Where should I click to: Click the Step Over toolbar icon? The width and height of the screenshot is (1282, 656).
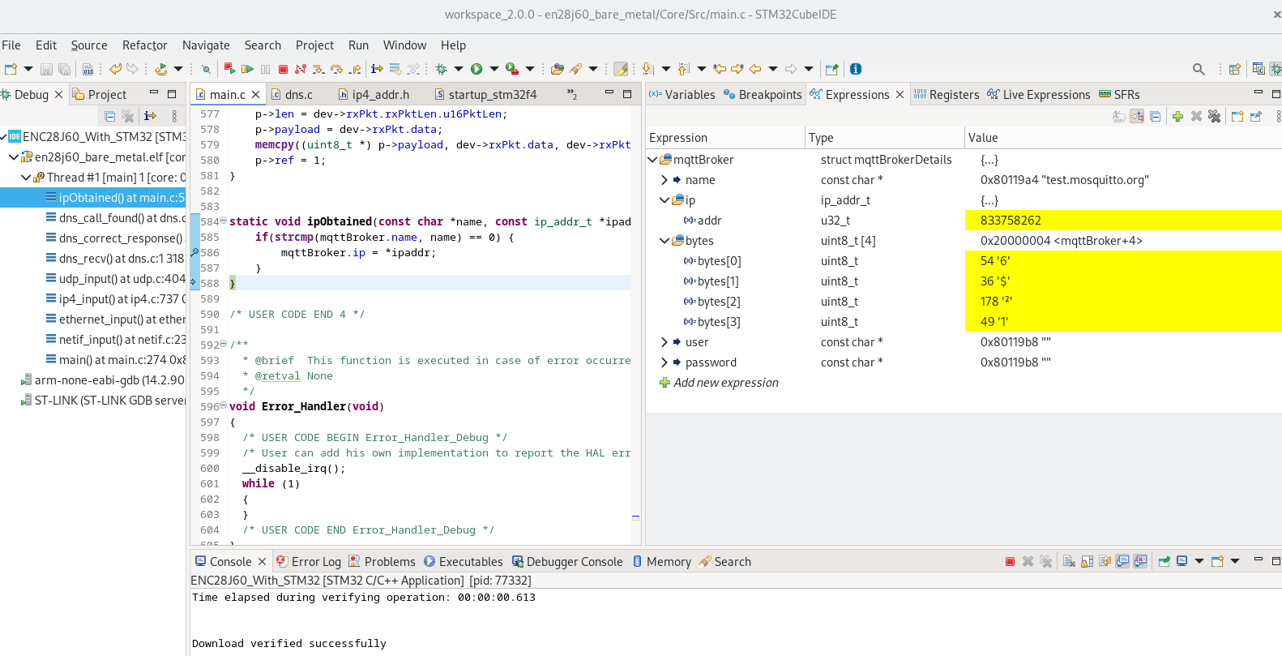coord(336,70)
